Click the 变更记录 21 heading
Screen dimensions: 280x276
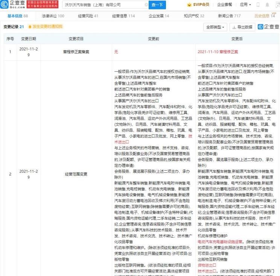(14, 27)
